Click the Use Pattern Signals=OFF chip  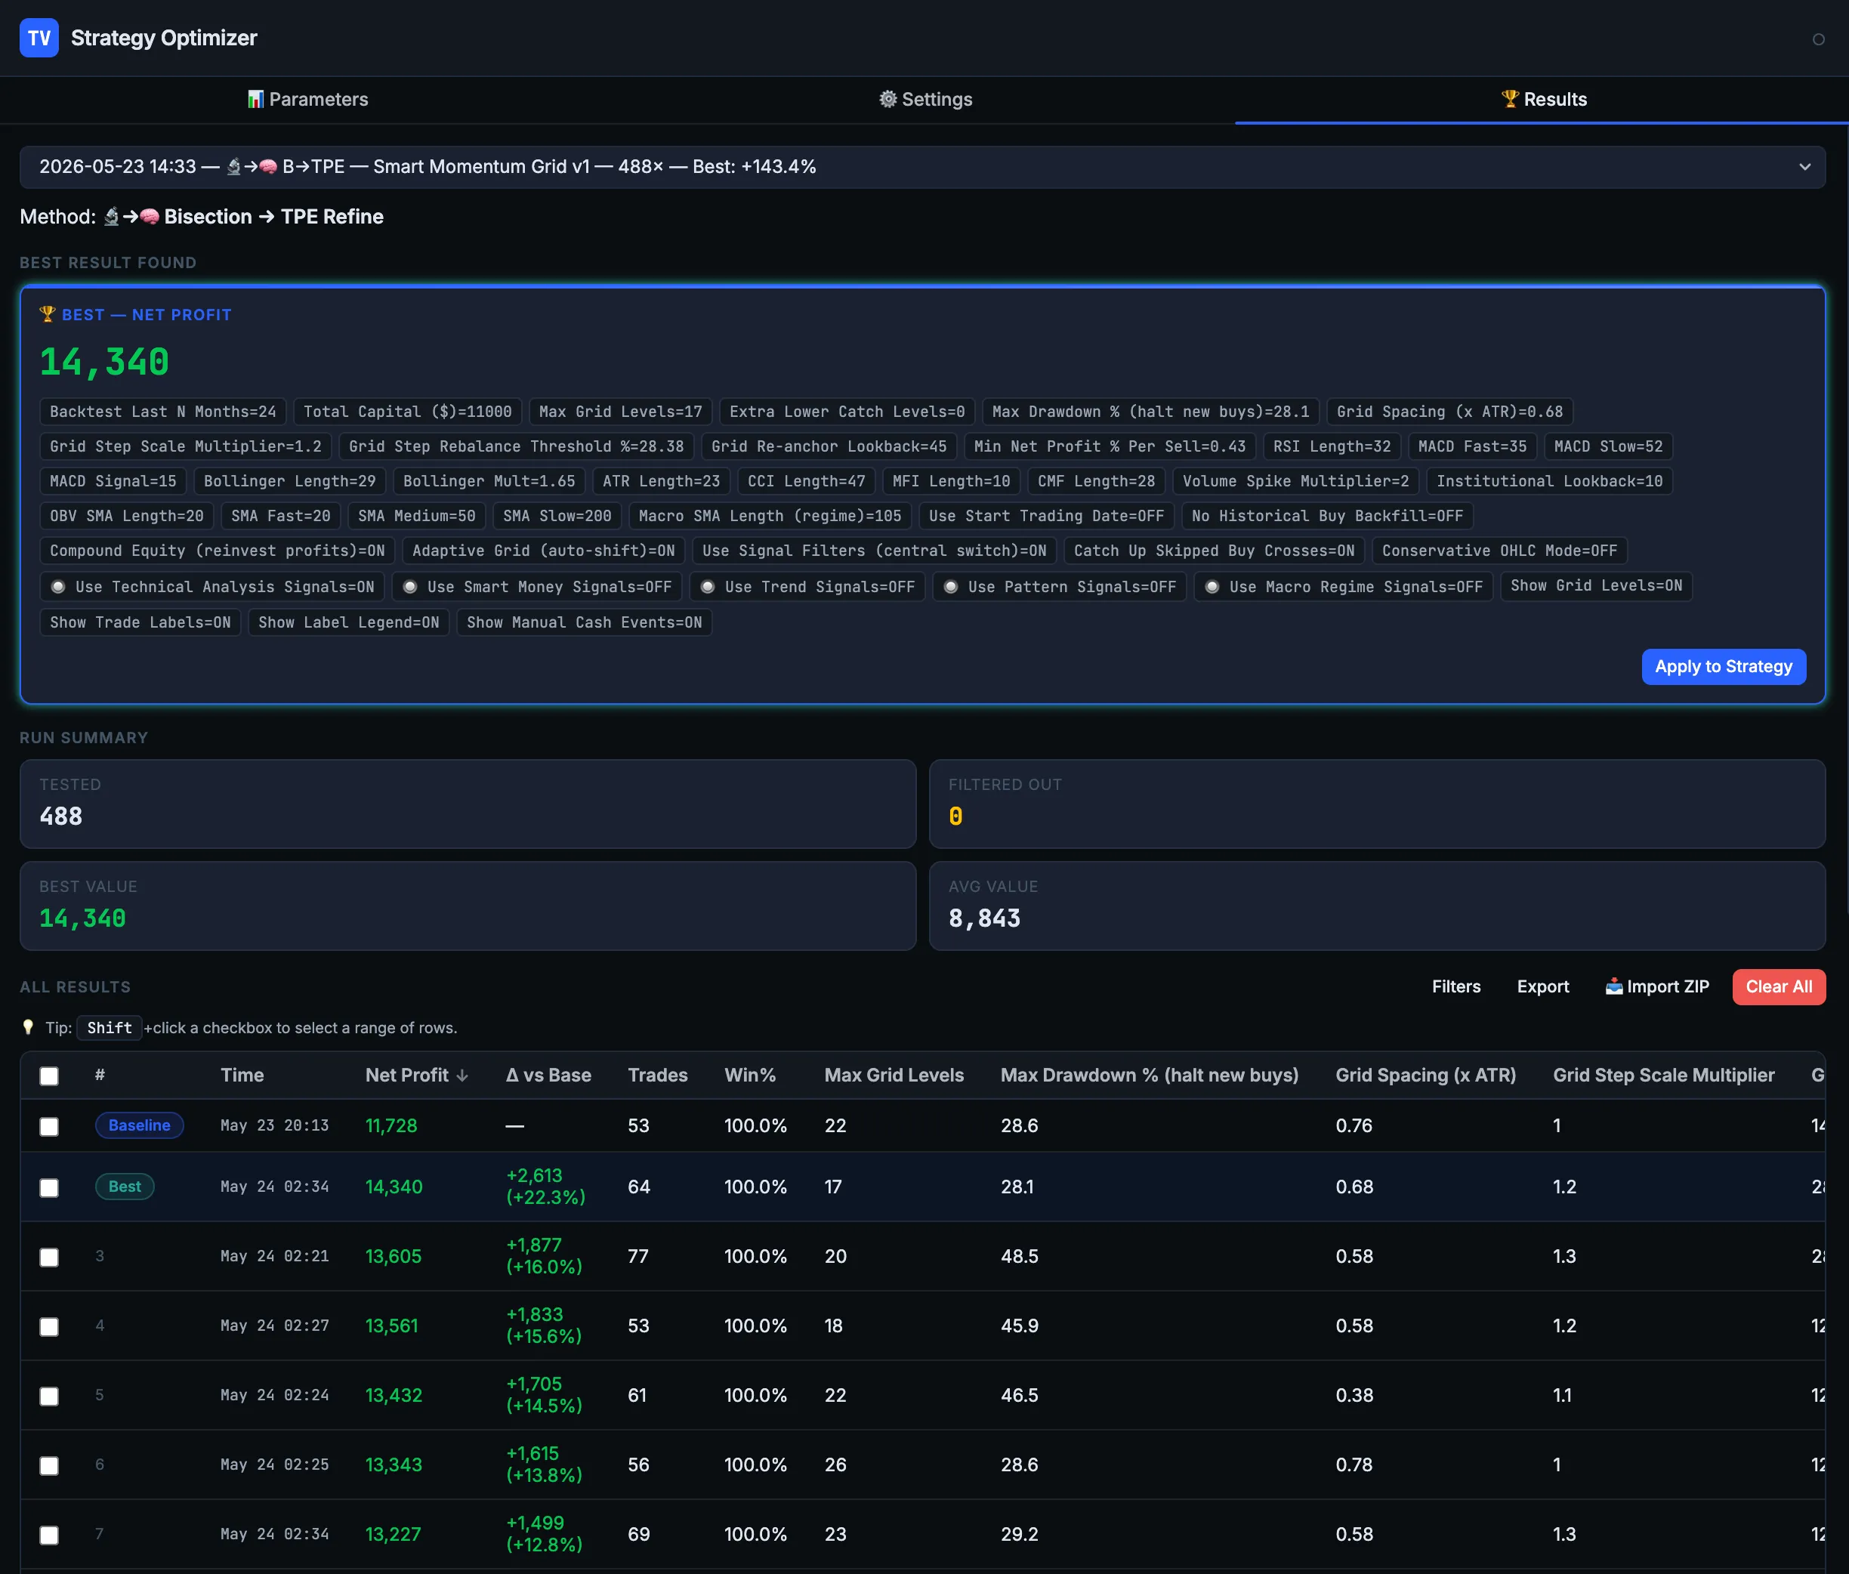[x=1059, y=586]
